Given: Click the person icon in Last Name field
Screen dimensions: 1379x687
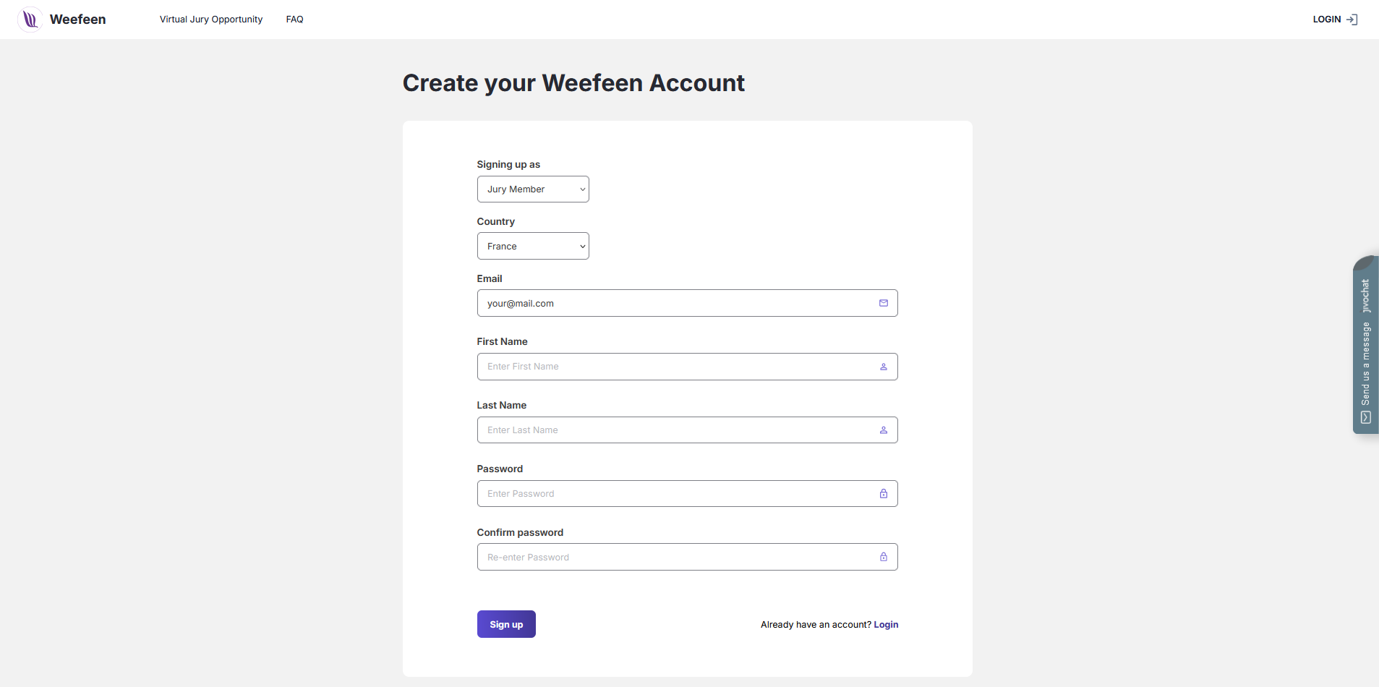Looking at the screenshot, I should point(883,430).
